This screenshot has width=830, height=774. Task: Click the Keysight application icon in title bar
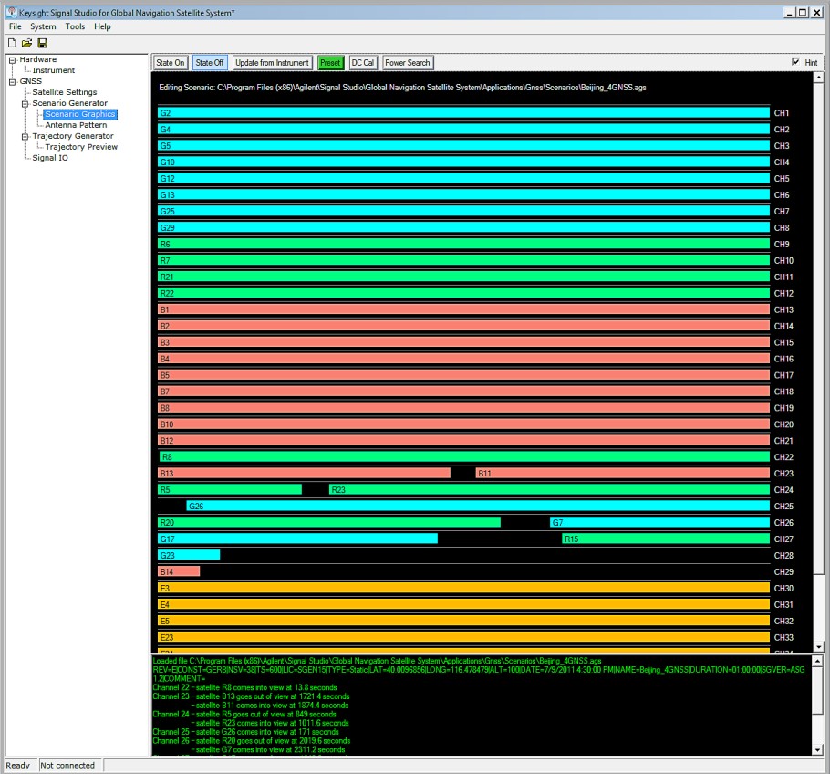12,12
